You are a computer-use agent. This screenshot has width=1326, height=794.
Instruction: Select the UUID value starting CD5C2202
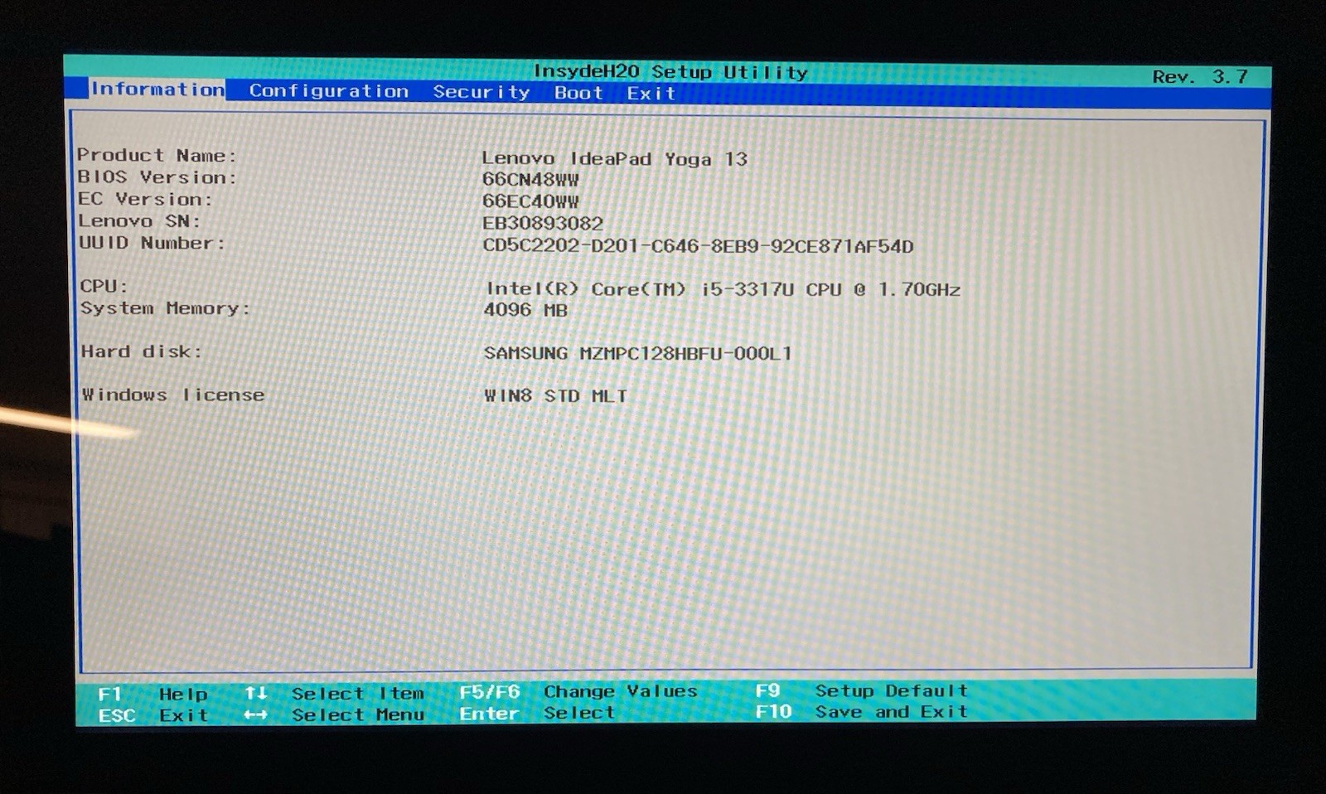(x=698, y=246)
